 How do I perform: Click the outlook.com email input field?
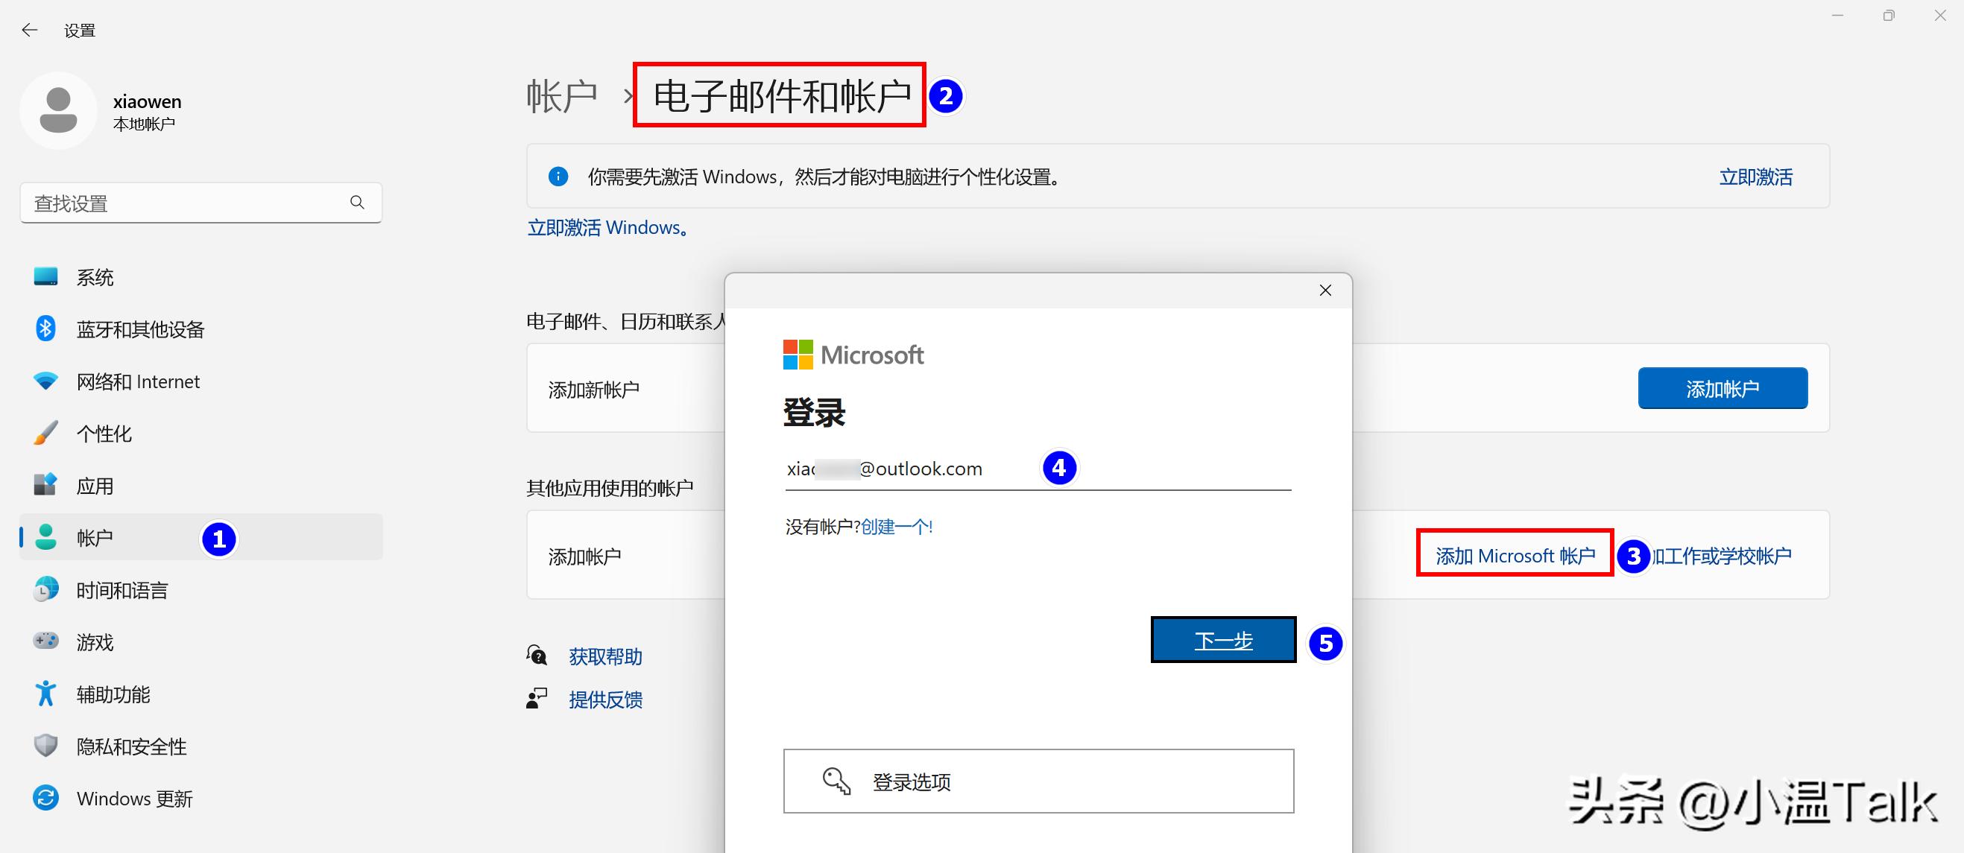pos(1038,469)
